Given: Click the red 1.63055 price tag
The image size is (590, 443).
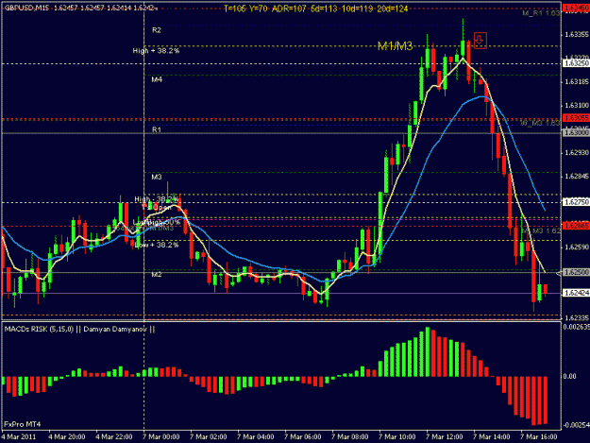Looking at the screenshot, I should tap(576, 118).
